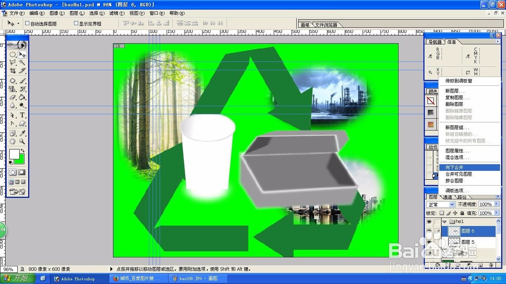Viewport: 506px width, 284px height.
Task: Select the Custom Shape tool
Action: [x=22, y=123]
